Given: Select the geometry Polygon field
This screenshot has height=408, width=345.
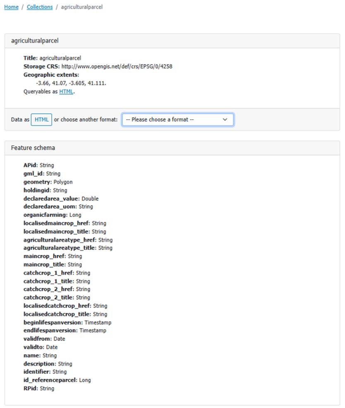Looking at the screenshot, I should (48, 182).
